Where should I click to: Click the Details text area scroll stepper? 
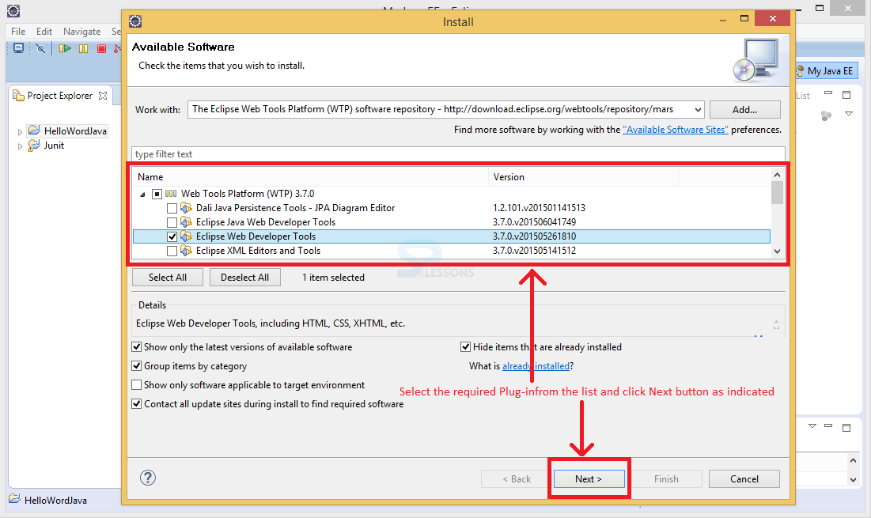(x=776, y=323)
